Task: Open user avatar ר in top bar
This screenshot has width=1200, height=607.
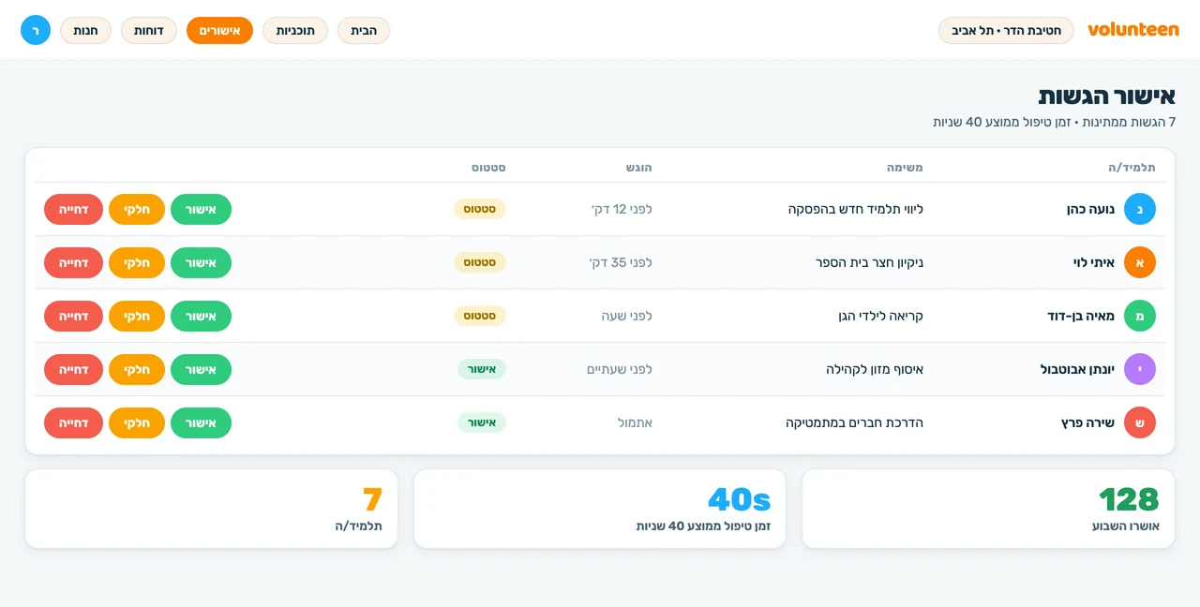Action: pos(36,30)
